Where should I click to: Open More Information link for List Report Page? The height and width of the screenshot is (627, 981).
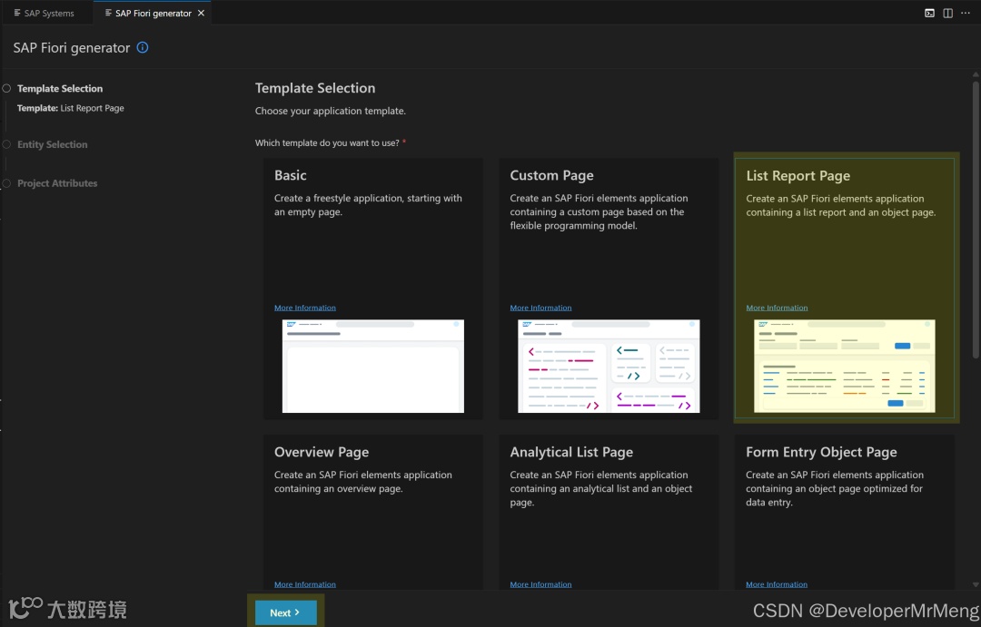(x=777, y=308)
